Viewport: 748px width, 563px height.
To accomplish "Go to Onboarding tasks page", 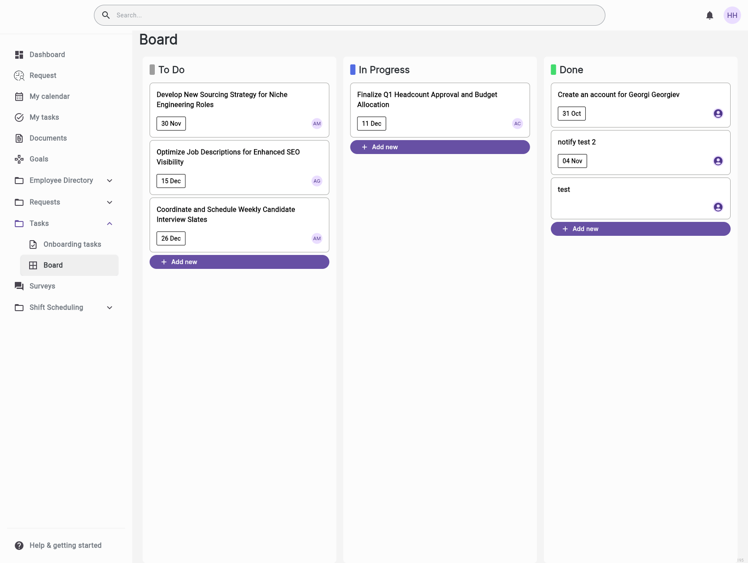I will [72, 245].
